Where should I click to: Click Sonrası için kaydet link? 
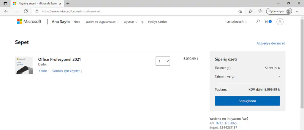point(66,71)
